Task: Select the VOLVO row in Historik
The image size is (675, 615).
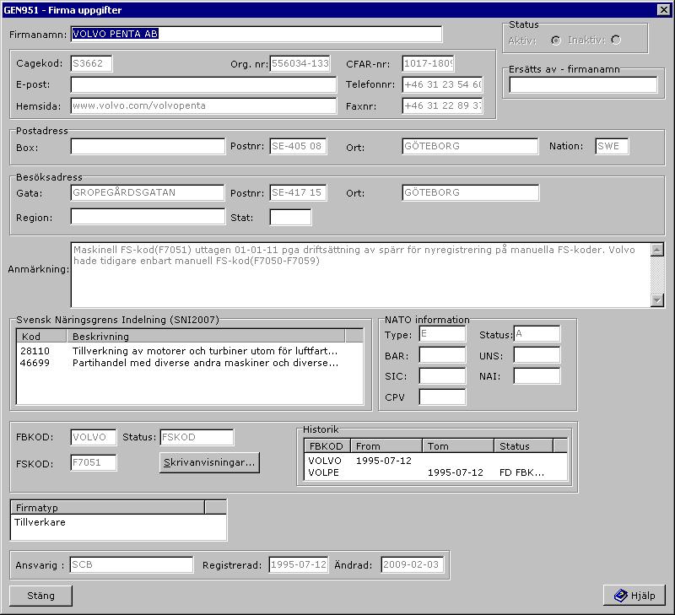Action: [x=435, y=461]
